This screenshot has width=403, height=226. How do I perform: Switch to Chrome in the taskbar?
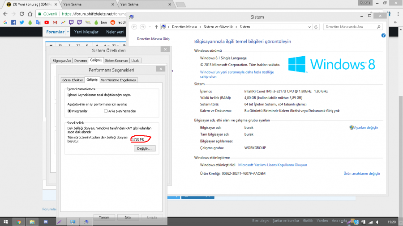tap(19, 222)
